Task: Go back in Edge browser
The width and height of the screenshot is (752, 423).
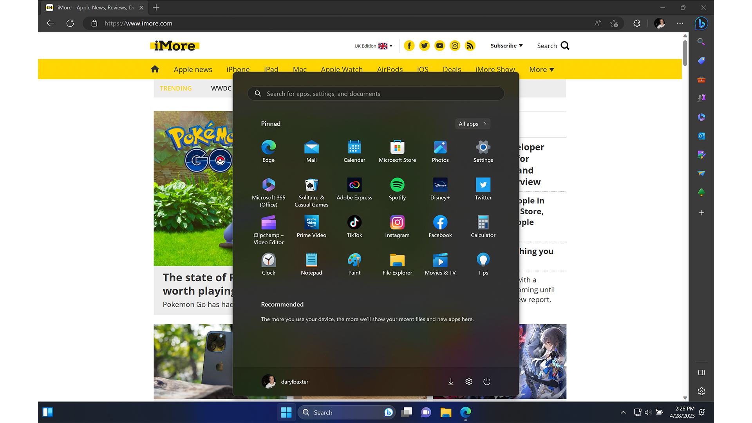Action: coord(51,23)
